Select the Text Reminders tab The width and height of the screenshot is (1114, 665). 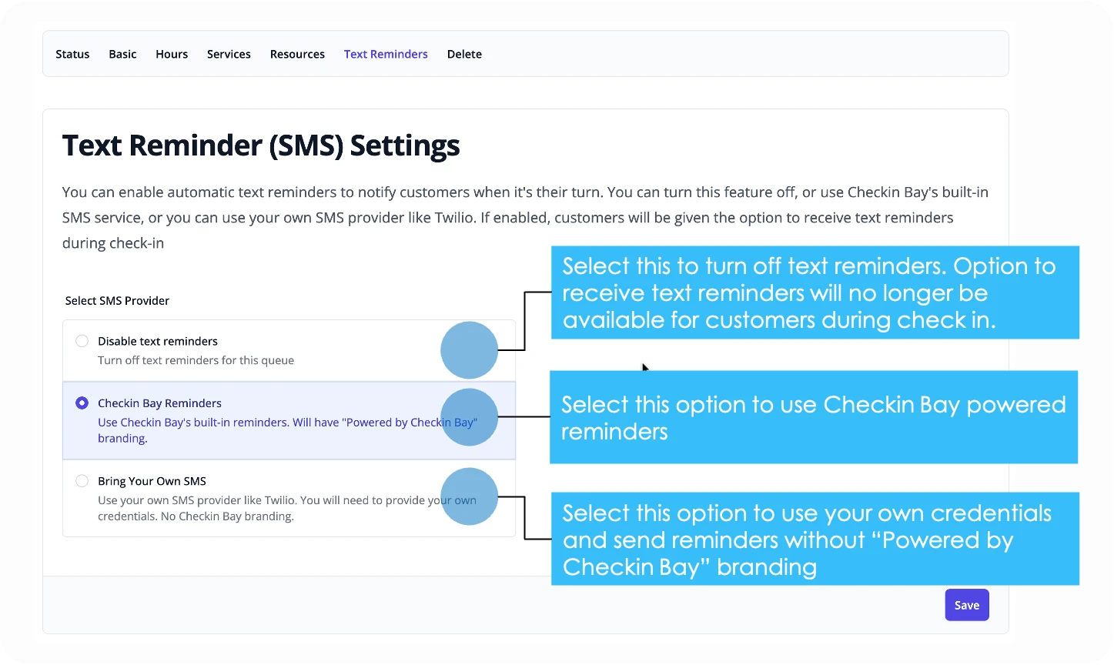386,54
